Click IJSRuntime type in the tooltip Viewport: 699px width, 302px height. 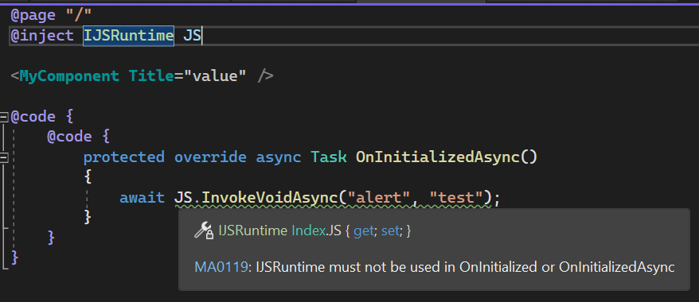click(x=252, y=230)
